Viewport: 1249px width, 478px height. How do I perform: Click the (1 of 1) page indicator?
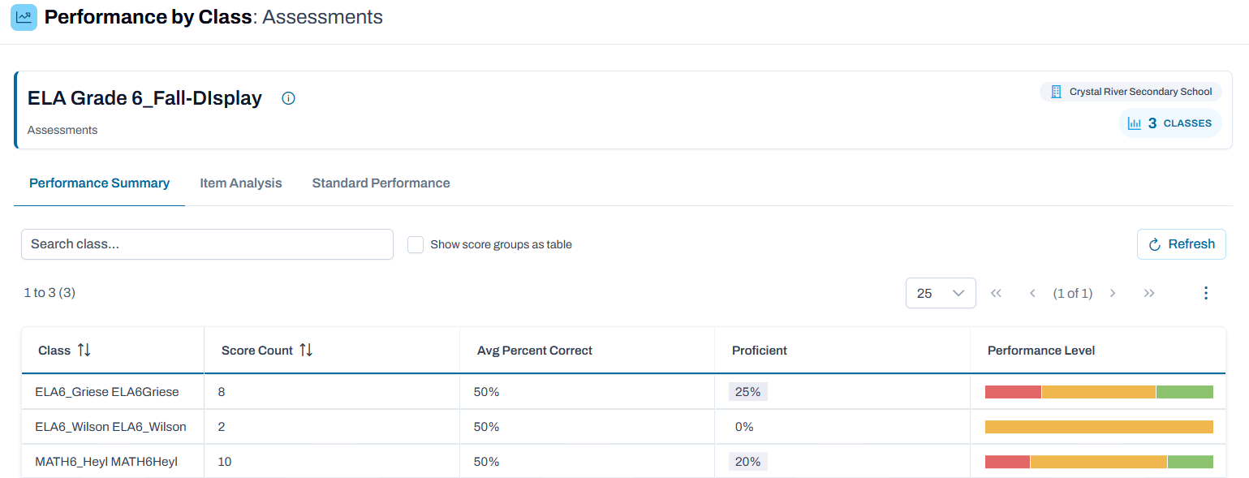pyautogui.click(x=1072, y=293)
